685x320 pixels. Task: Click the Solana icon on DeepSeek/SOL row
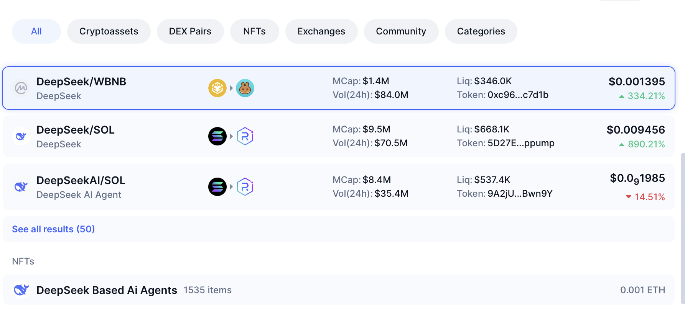point(217,136)
